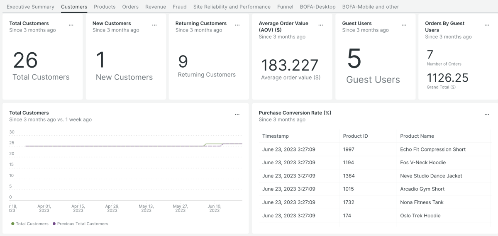The width and height of the screenshot is (498, 236).
Task: Open the Purchase Conversion Rate ellipsis menu
Action: [x=487, y=114]
